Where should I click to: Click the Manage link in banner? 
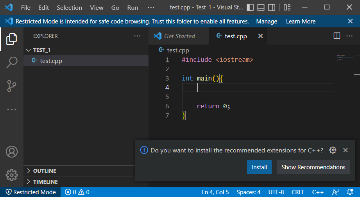point(267,21)
